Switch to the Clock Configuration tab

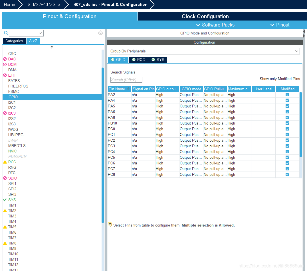pyautogui.click(x=205, y=16)
